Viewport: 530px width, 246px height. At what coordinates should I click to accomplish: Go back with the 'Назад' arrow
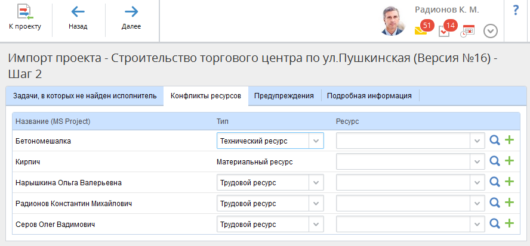(x=78, y=17)
